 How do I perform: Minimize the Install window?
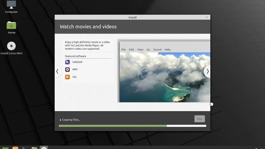click(x=207, y=17)
